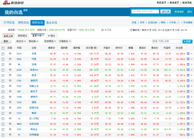194x139 pixels.
Task: Click the type icon in the JOBS row
Action: click(10, 108)
